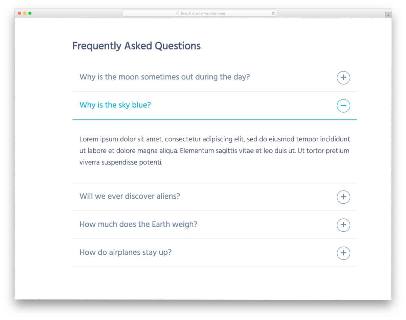Click plus icon beside airplanes question
406x320 pixels.
point(343,253)
